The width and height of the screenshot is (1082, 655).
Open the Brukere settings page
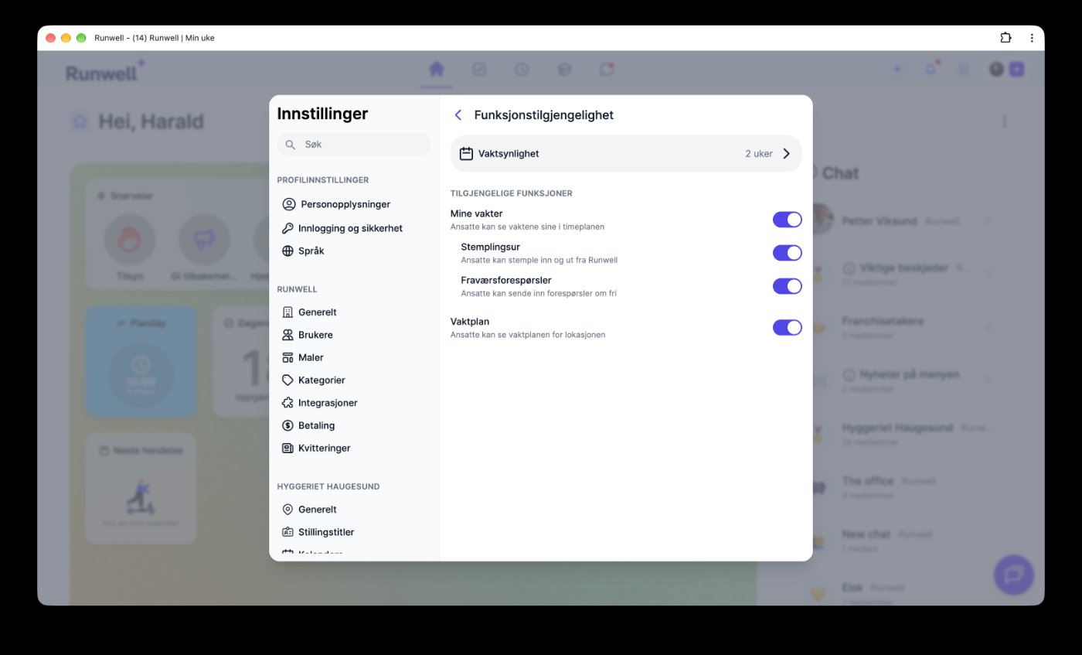pyautogui.click(x=308, y=335)
